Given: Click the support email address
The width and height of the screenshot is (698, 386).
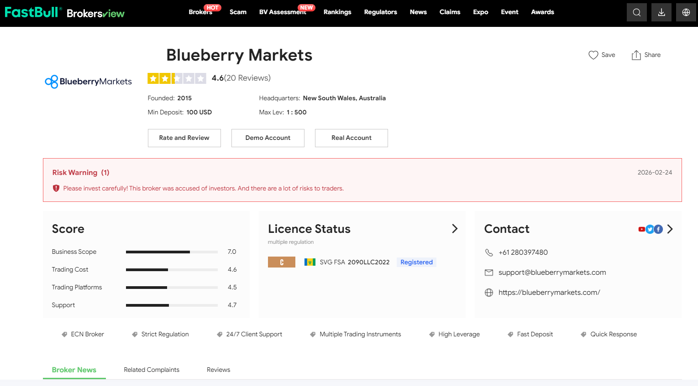Looking at the screenshot, I should click(552, 273).
